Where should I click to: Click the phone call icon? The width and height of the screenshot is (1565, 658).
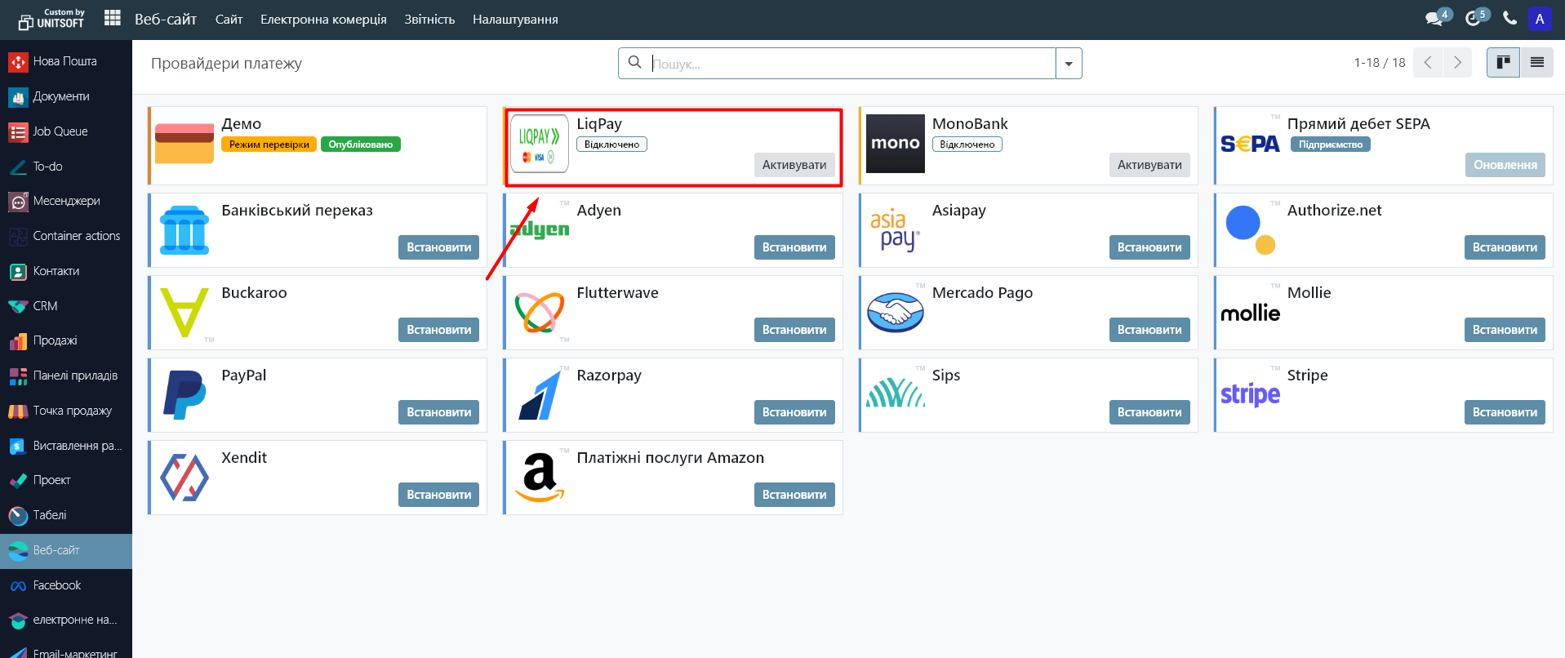pyautogui.click(x=1509, y=18)
